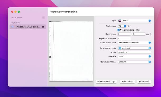Click the DISPOSITIVI sidebar heading
Image resolution: width=161 pixels, height=97 pixels.
coord(17,18)
